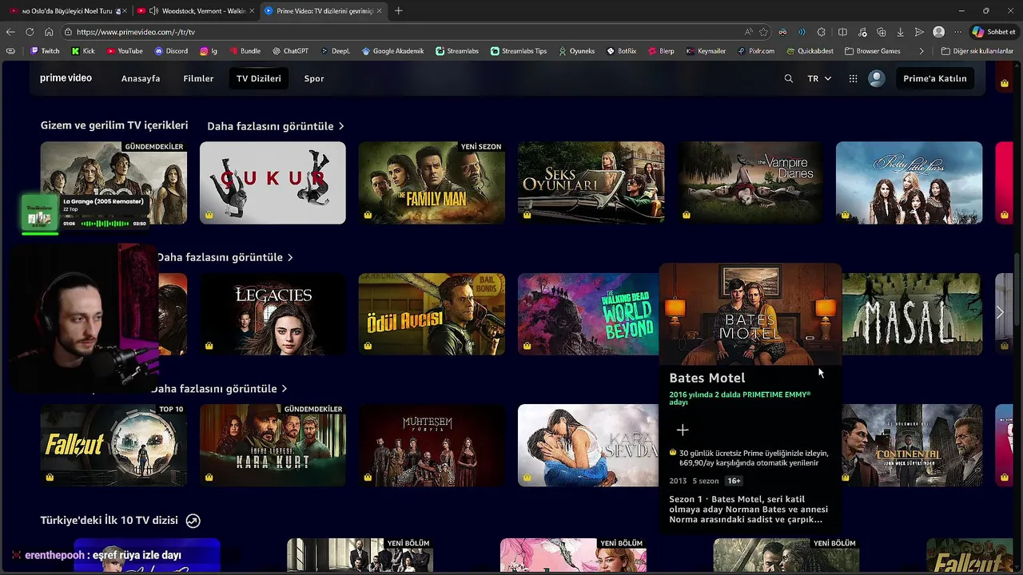Open the Legacies thumbnail
Screen dimensions: 1023x575
(273, 314)
